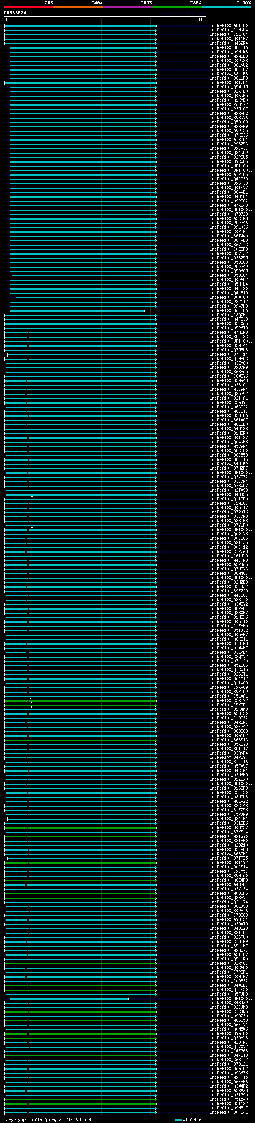Open hit UniRef100_A8IXE0
The height and width of the screenshot is (1123, 255).
tap(228, 26)
